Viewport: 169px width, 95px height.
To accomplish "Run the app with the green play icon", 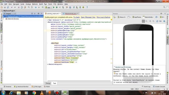I will click(54, 7).
